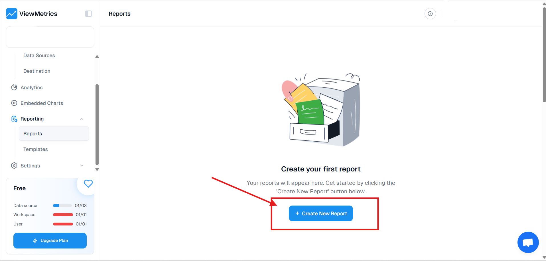Expand the Settings section chevron
Screen dimensions: 546x261
tap(82, 165)
